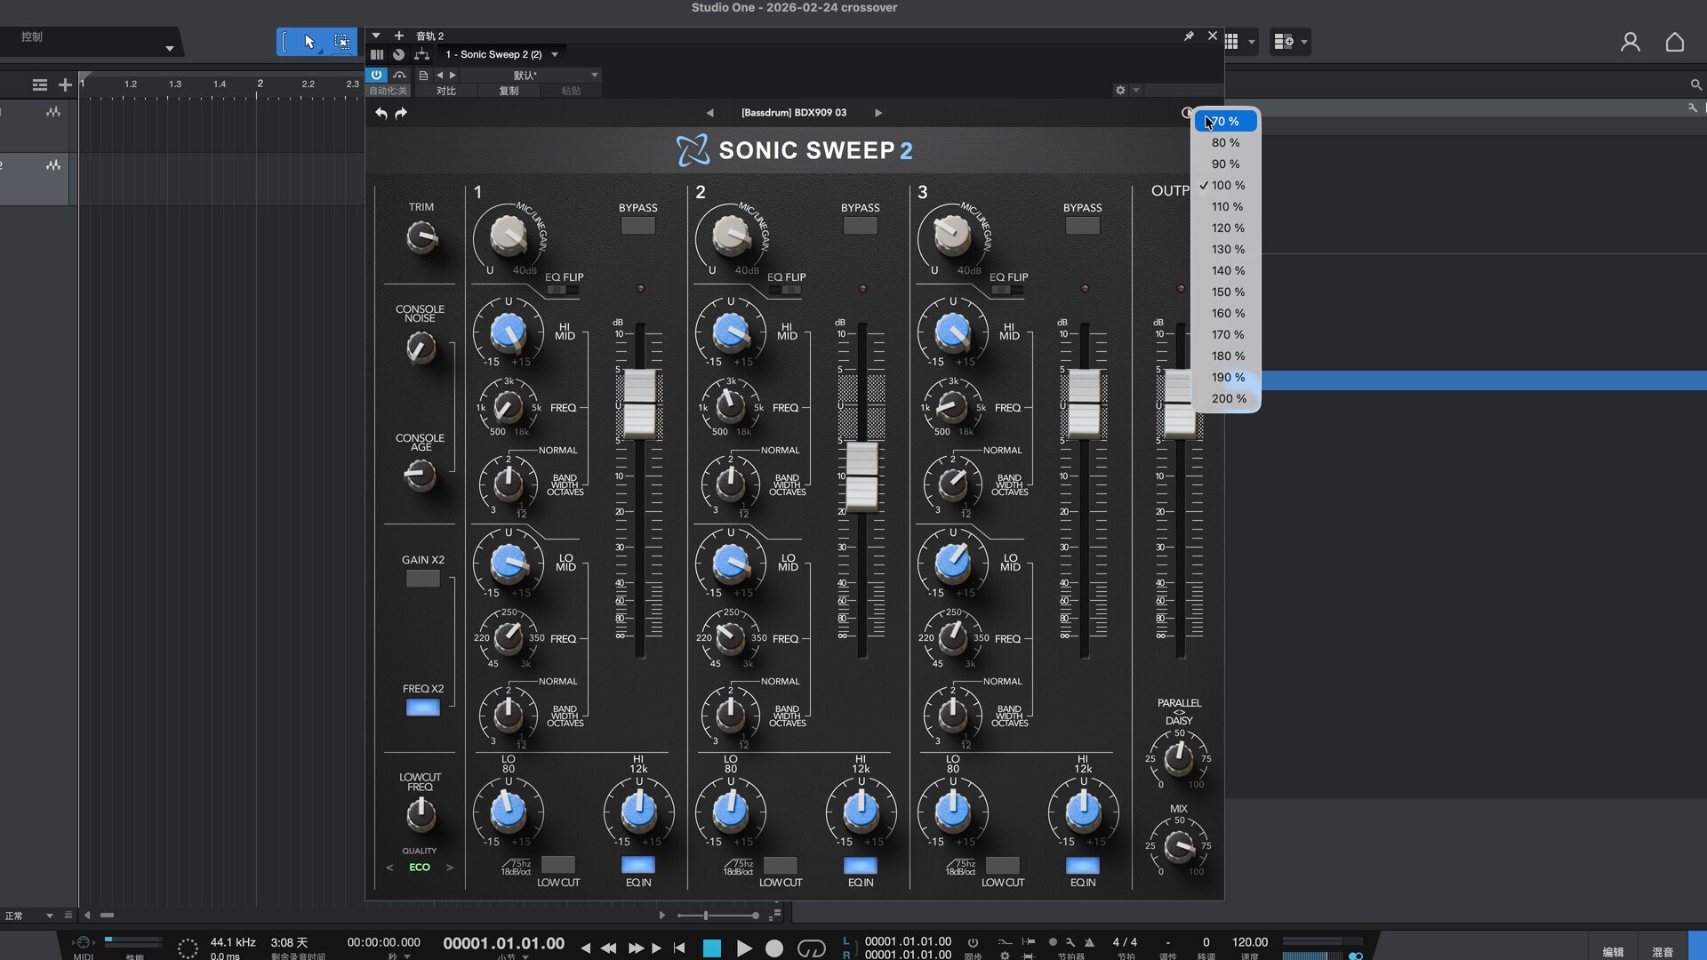Toggle channel 1 BYPASS button
This screenshot has width=1707, height=960.
637,226
